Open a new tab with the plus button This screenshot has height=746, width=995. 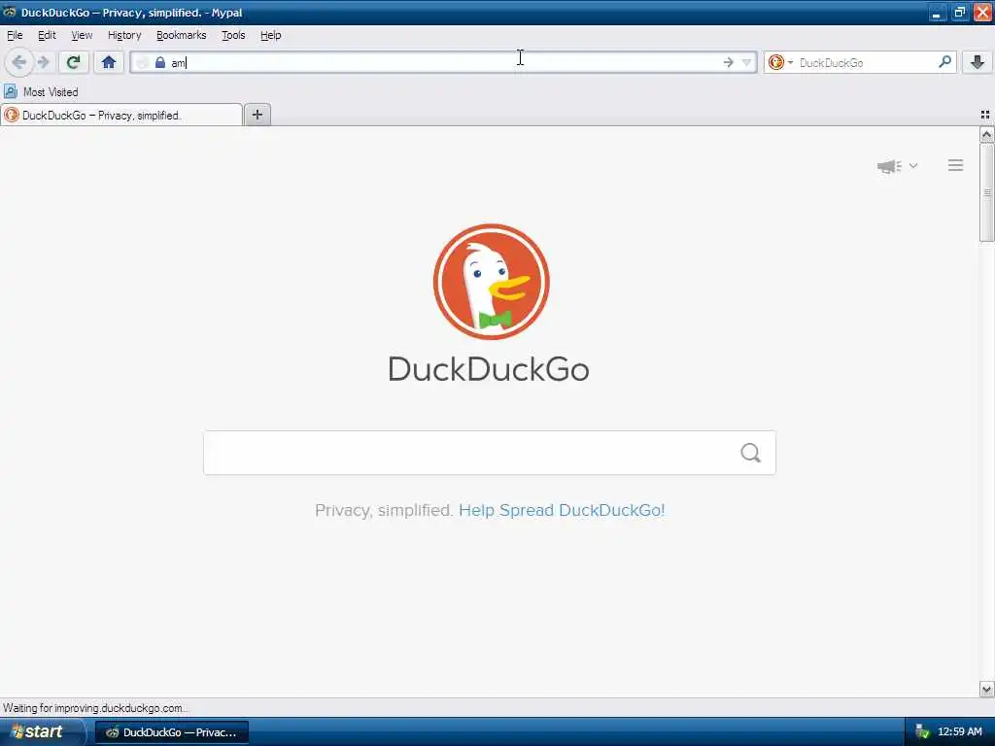click(257, 115)
